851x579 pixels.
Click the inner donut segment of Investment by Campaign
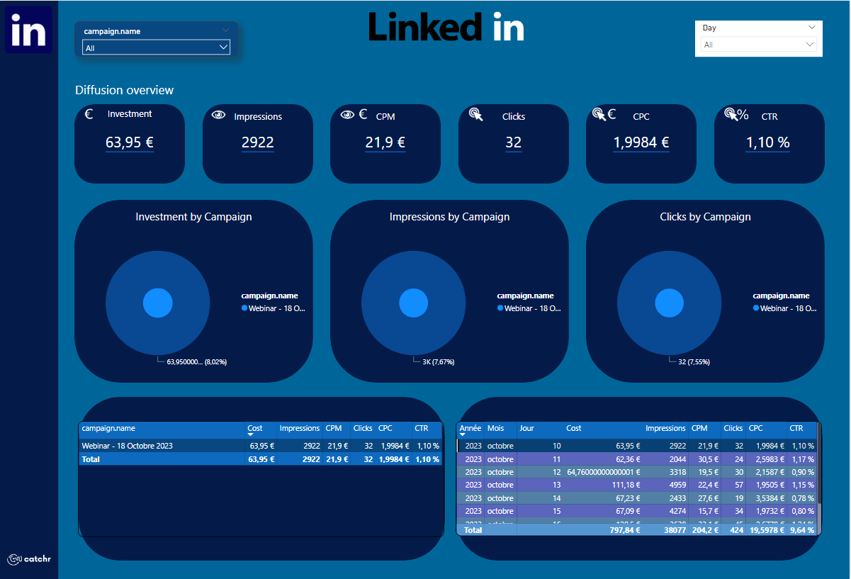[x=157, y=302]
